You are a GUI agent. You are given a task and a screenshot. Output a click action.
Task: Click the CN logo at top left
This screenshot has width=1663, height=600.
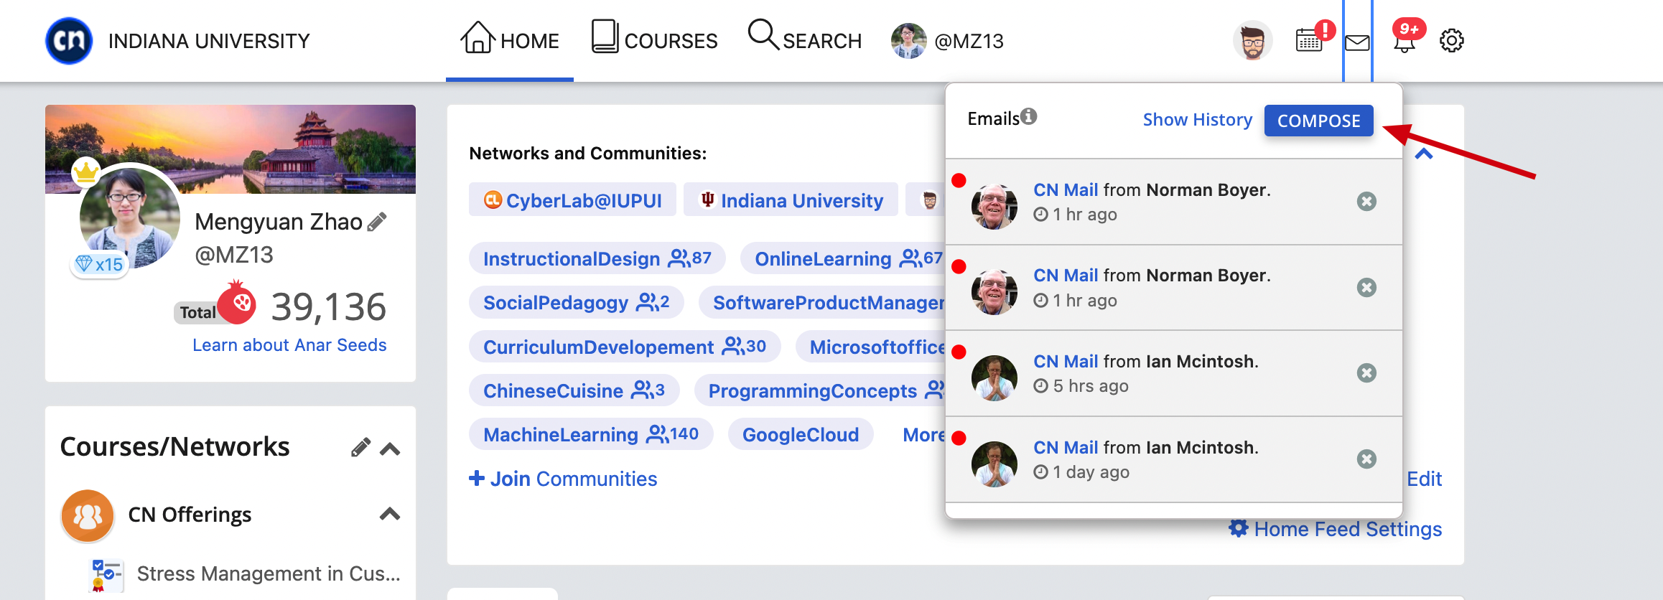pyautogui.click(x=69, y=41)
